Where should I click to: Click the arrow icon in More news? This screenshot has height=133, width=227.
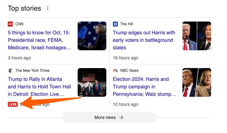pos(121,117)
